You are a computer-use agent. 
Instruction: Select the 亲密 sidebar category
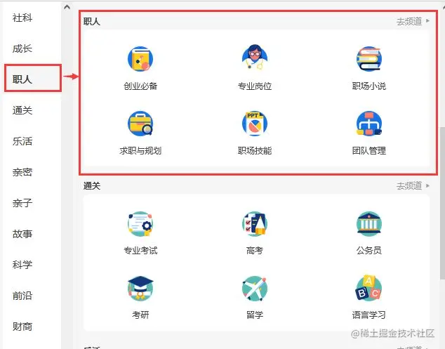(x=22, y=172)
